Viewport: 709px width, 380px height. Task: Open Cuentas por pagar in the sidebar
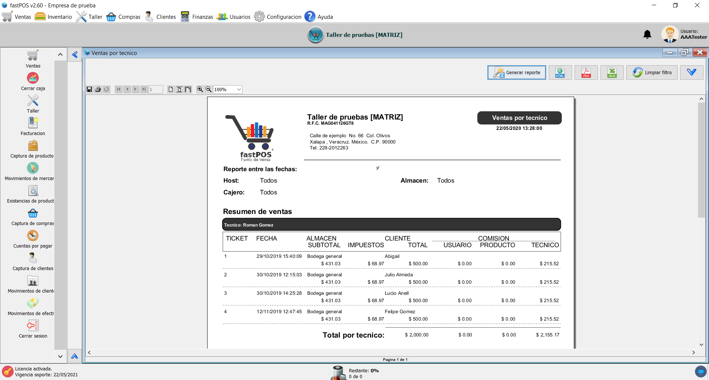pyautogui.click(x=33, y=236)
